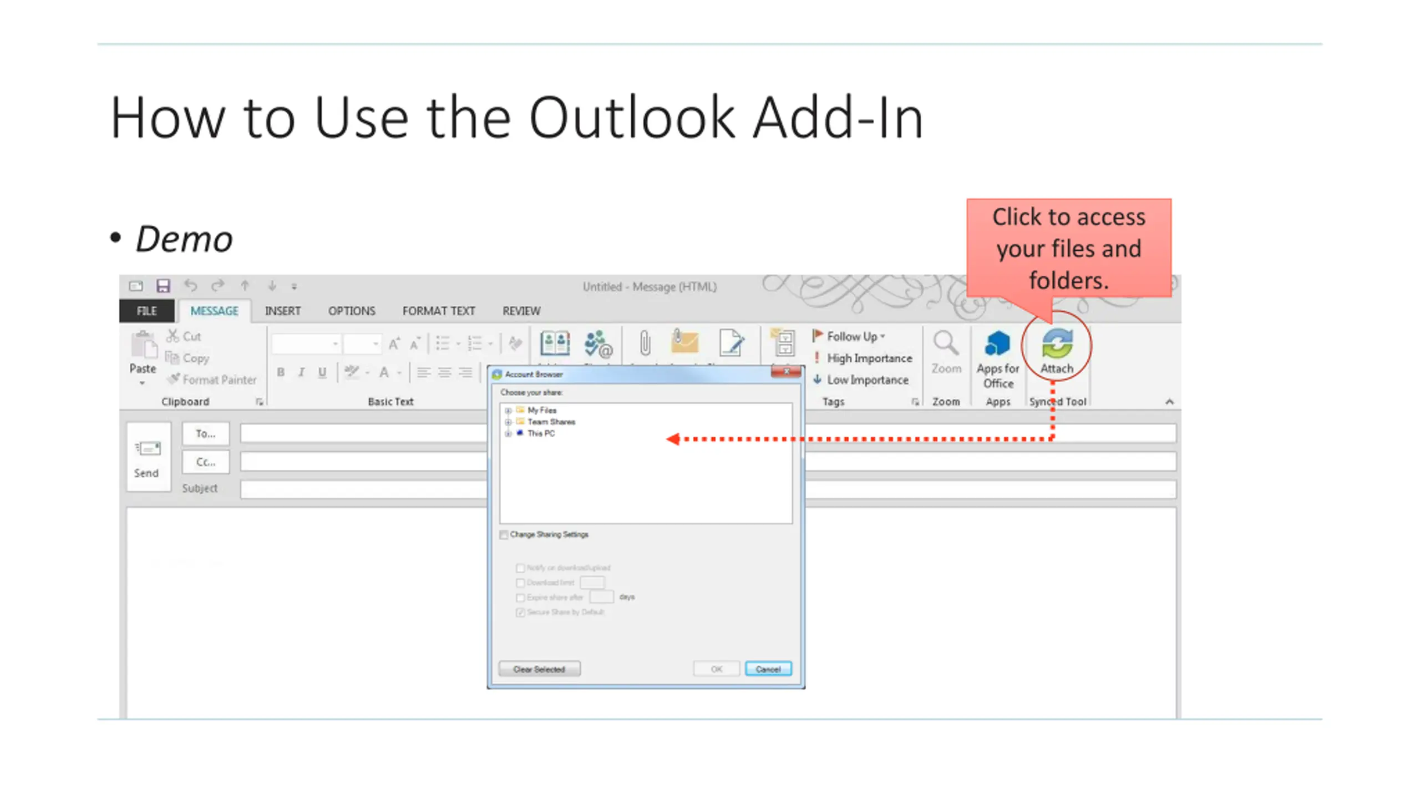This screenshot has width=1420, height=799.
Task: Mark message as Low Importance
Action: [x=861, y=380]
